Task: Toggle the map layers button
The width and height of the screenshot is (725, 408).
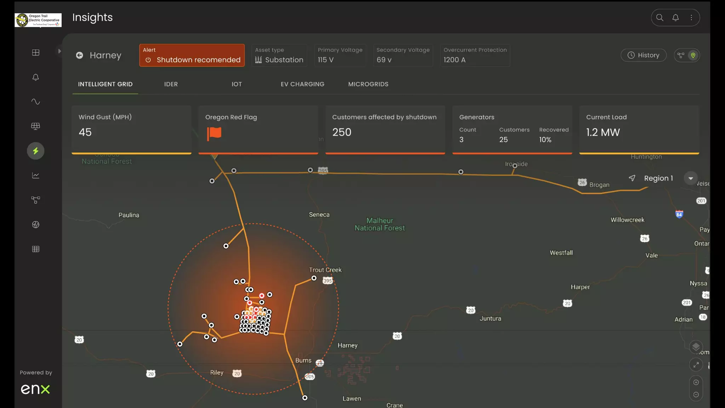Action: pos(696,347)
